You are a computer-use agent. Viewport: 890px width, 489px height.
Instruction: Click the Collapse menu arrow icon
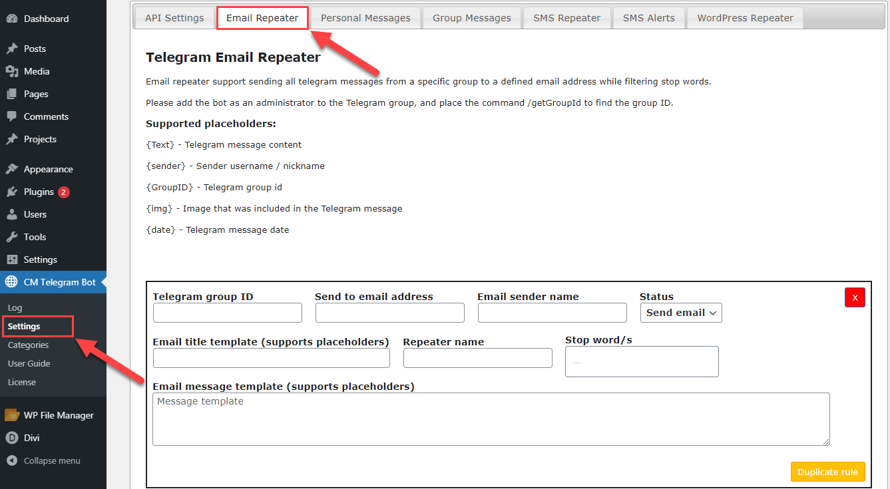click(11, 460)
